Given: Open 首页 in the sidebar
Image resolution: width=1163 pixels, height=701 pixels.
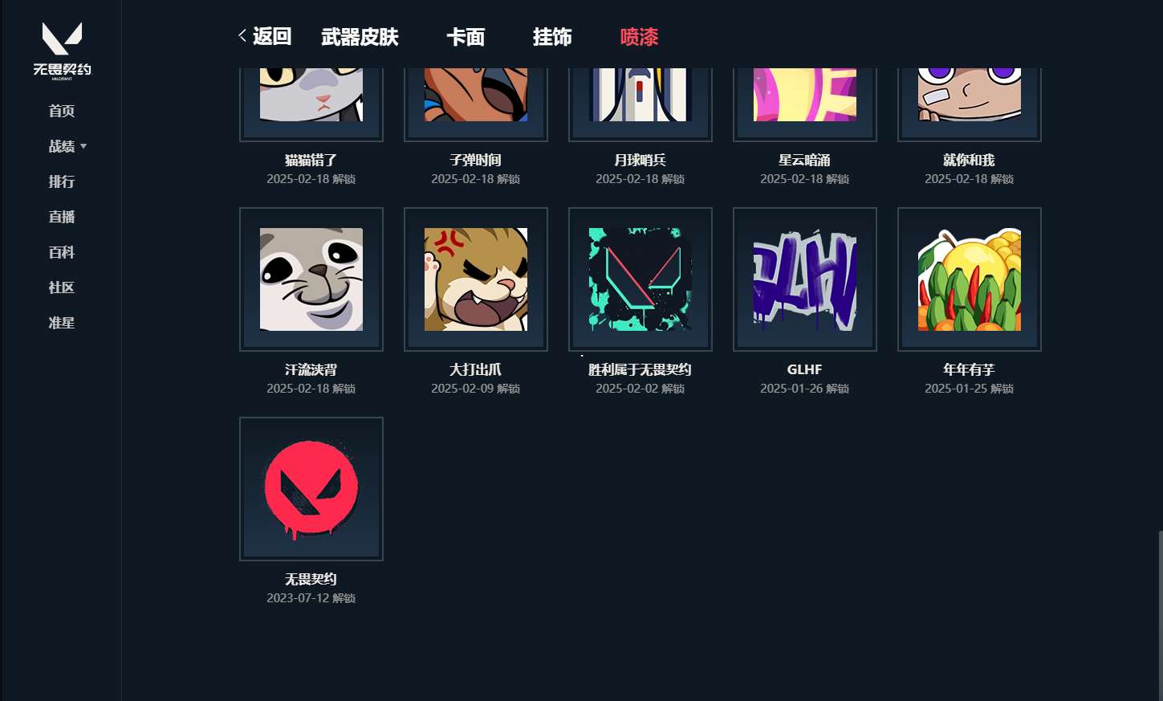Looking at the screenshot, I should pyautogui.click(x=62, y=111).
